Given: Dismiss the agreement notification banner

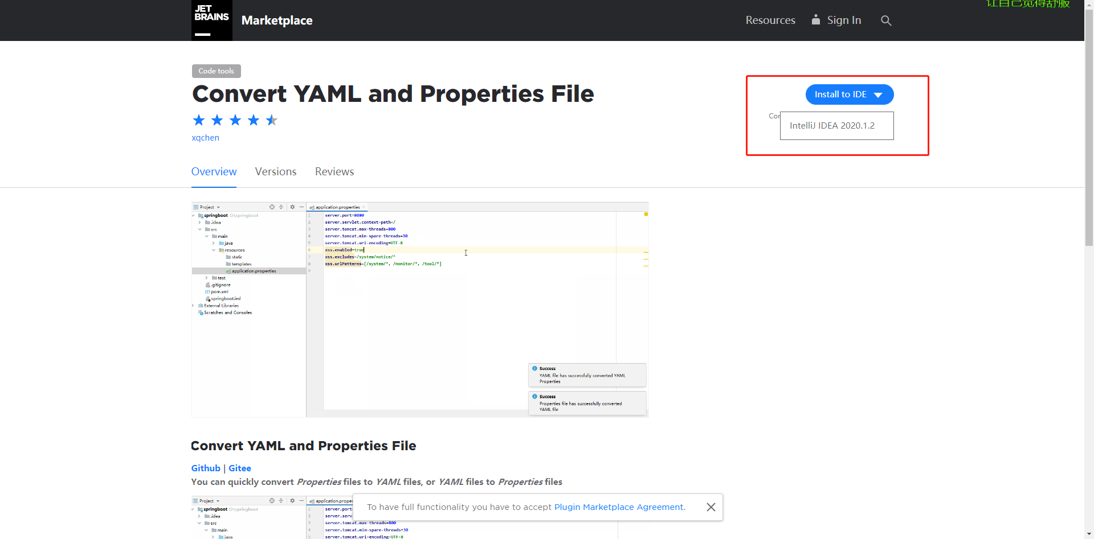Looking at the screenshot, I should pos(711,507).
